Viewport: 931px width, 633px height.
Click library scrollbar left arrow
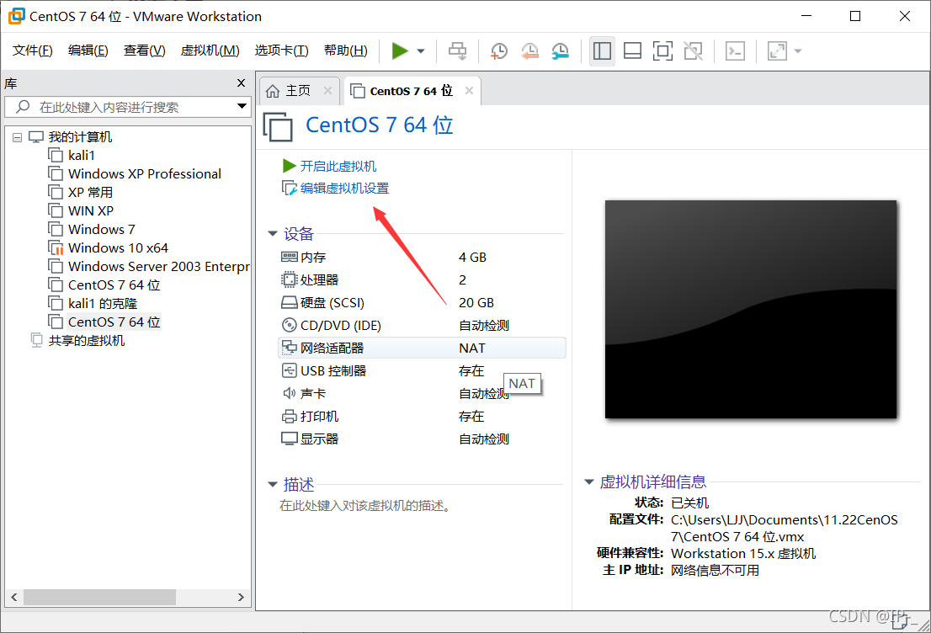tap(14, 598)
